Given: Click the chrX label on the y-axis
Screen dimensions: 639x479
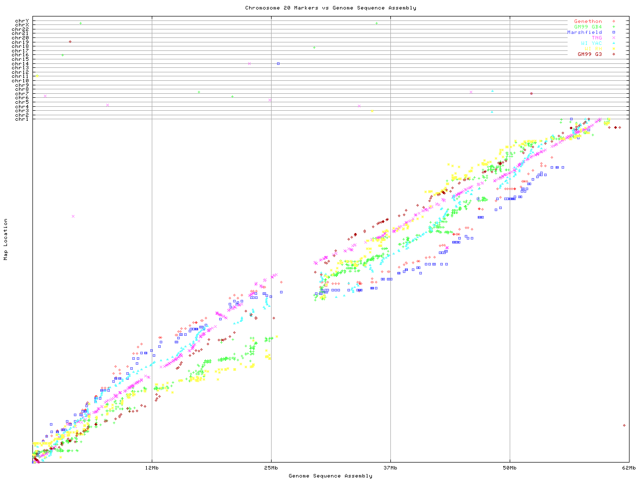Looking at the screenshot, I should tap(22, 25).
